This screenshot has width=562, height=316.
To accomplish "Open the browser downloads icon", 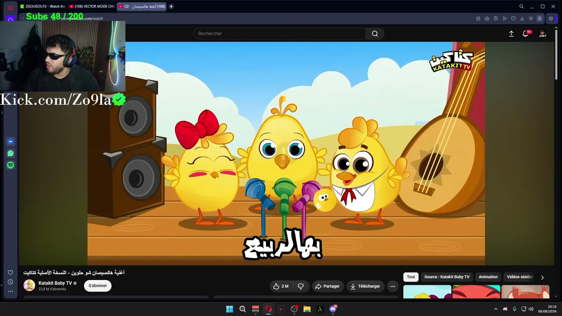I will coord(522,18).
